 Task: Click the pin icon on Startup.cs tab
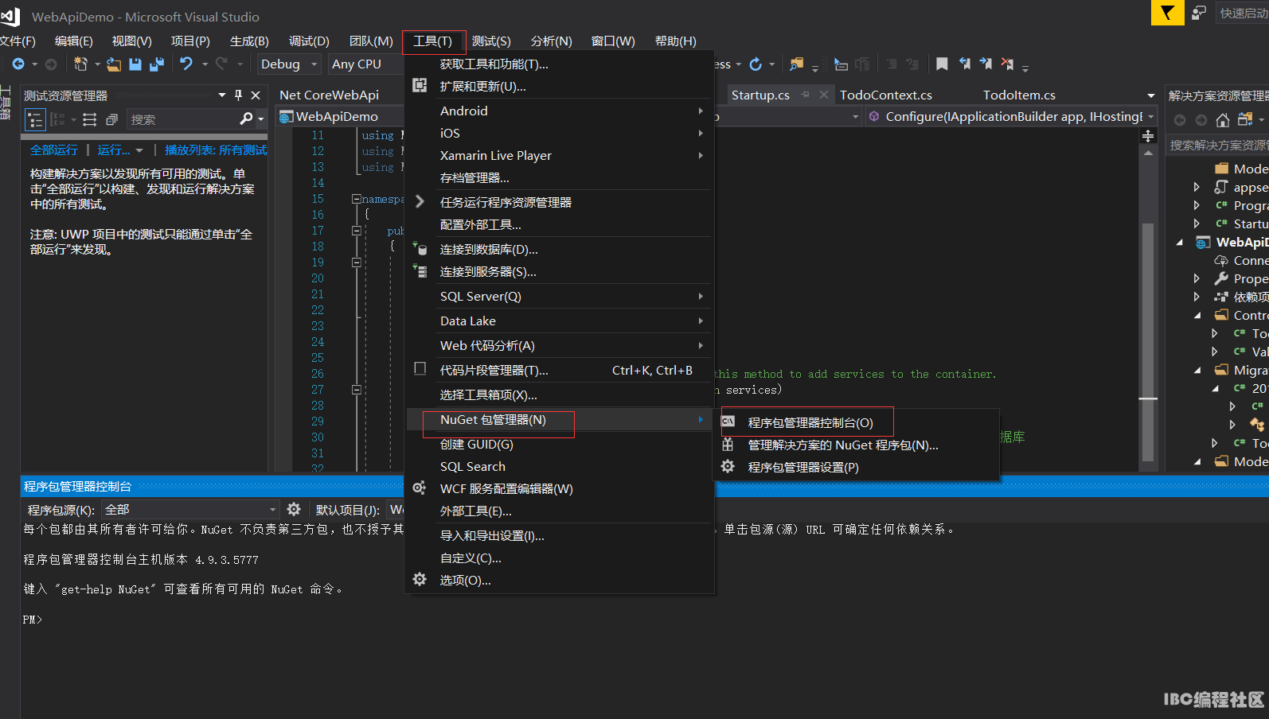(x=805, y=95)
